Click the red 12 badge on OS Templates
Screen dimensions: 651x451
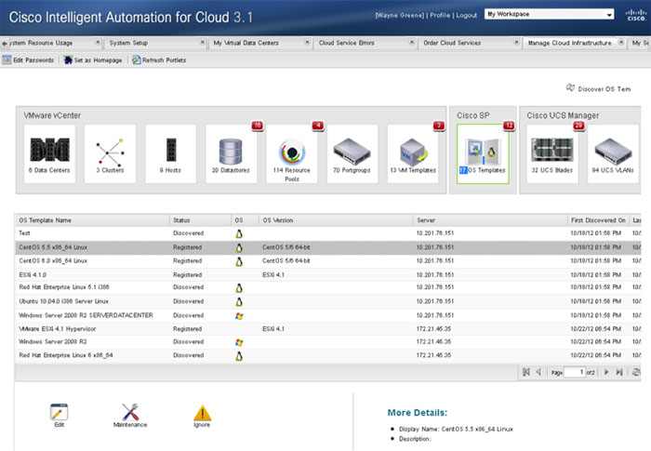coord(509,126)
